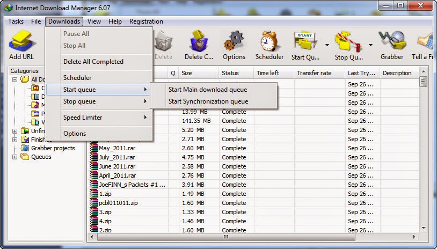This screenshot has height=249, width=437.
Task: Open the Stop queue submenu
Action: 99,101
